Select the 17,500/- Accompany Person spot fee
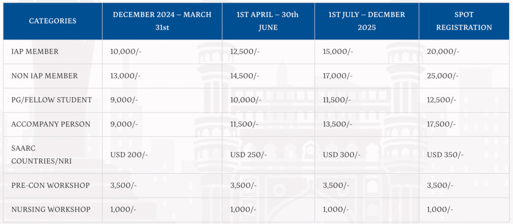The image size is (513, 224). (441, 124)
